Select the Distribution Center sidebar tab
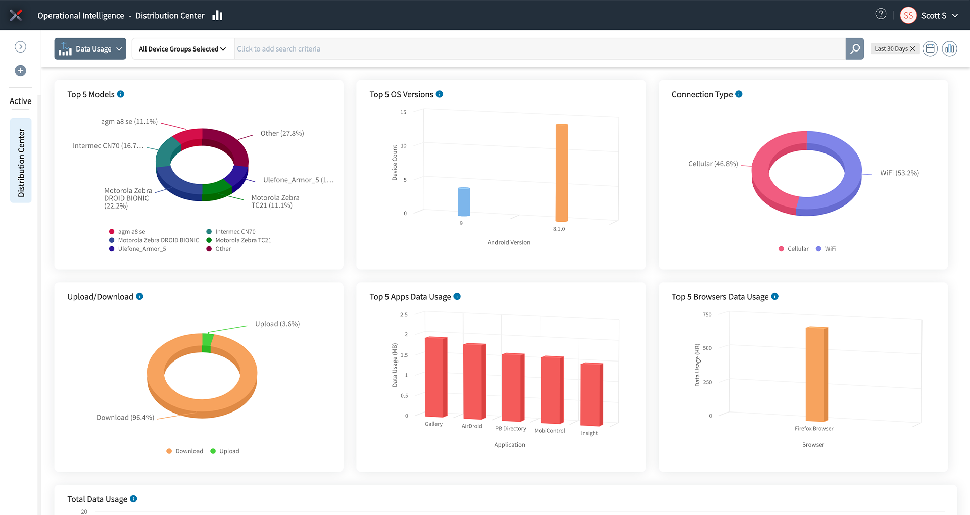This screenshot has width=970, height=515. pyautogui.click(x=21, y=161)
